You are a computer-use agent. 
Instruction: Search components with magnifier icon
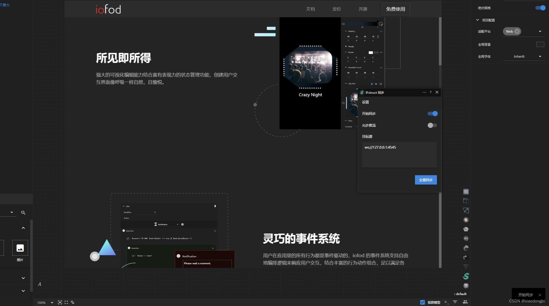[x=23, y=213]
